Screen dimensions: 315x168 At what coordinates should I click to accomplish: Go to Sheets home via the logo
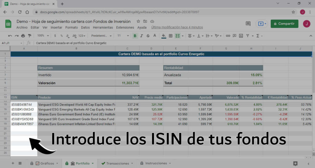coord(8,24)
